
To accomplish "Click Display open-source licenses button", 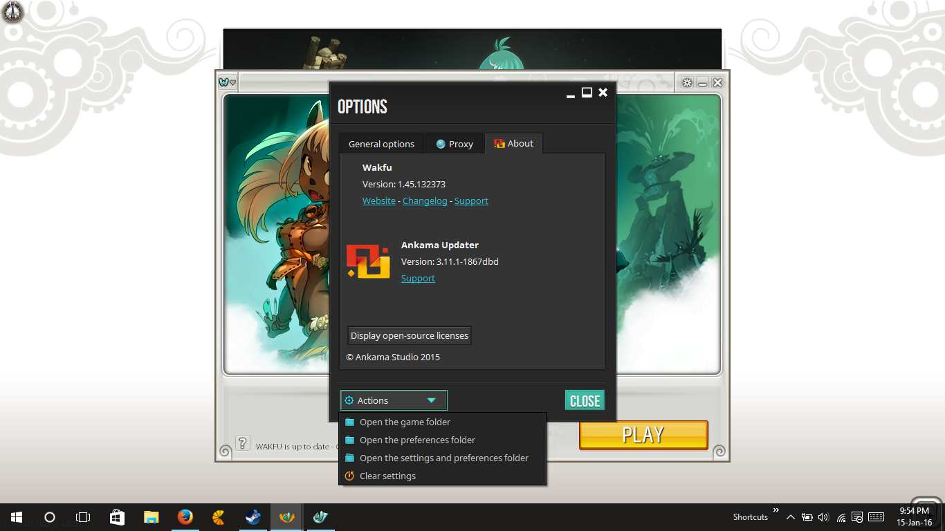I will pyautogui.click(x=410, y=335).
